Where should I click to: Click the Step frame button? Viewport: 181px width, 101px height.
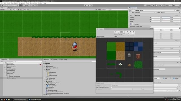[x=91, y=5]
